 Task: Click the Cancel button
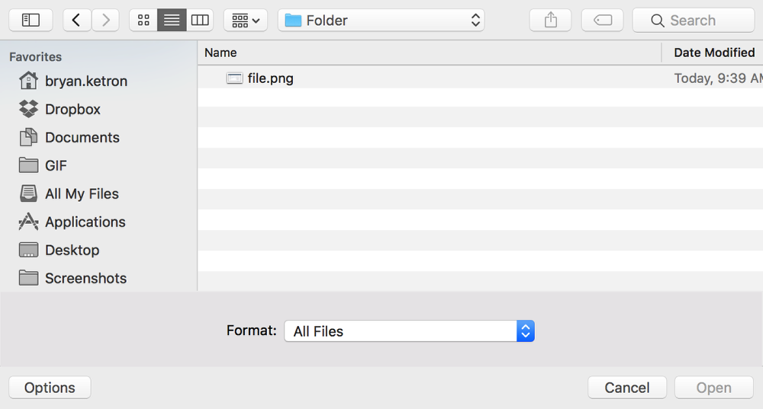point(626,387)
